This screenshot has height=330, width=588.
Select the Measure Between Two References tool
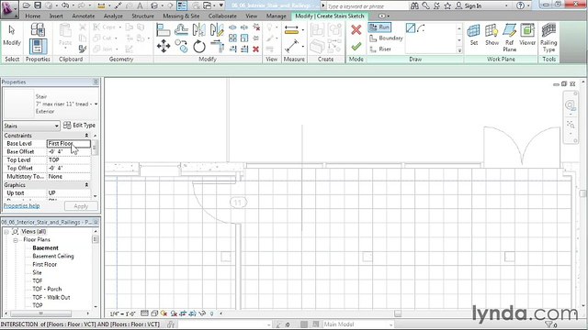[x=291, y=46]
